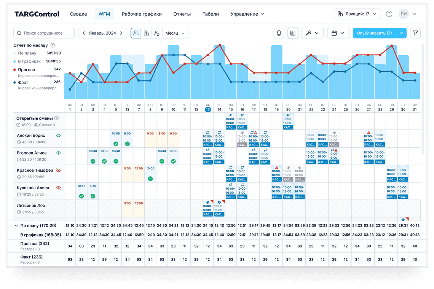Click info icon next to Открытые смены

pyautogui.click(x=57, y=118)
